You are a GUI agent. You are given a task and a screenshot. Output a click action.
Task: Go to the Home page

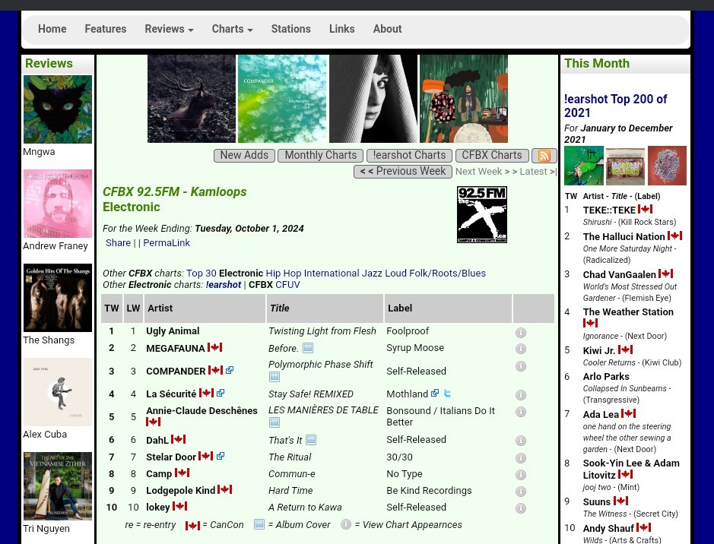point(52,29)
